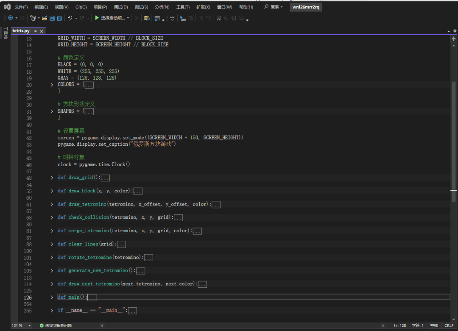Open the 项目(P) menu
Viewport: 458px width, 331px height.
tap(100, 7)
